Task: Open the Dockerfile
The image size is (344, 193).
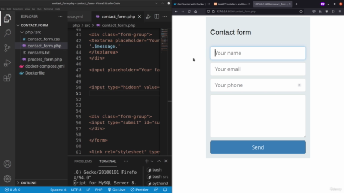Action: click(34, 73)
